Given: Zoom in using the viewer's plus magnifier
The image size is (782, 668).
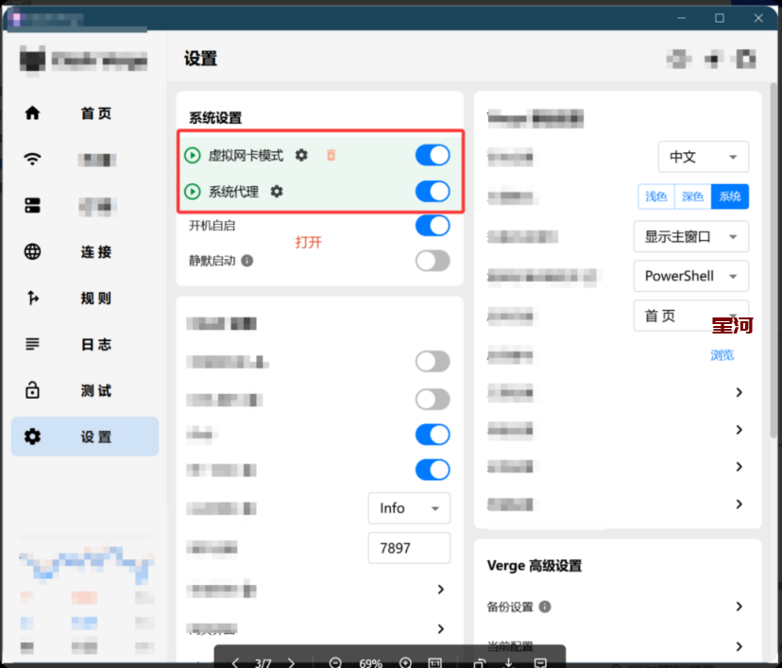Looking at the screenshot, I should click(406, 662).
